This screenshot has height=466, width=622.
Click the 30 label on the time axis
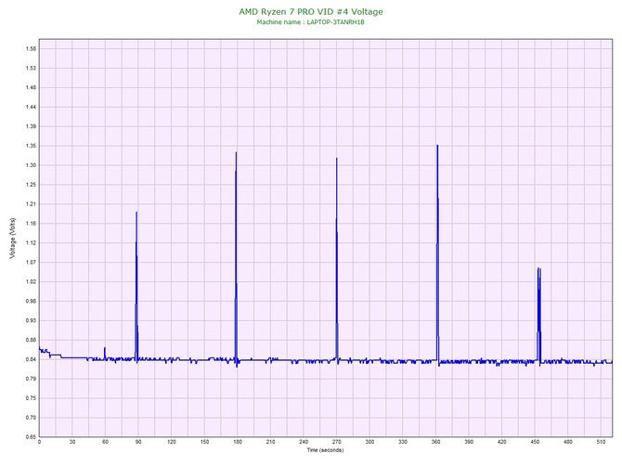click(x=72, y=442)
